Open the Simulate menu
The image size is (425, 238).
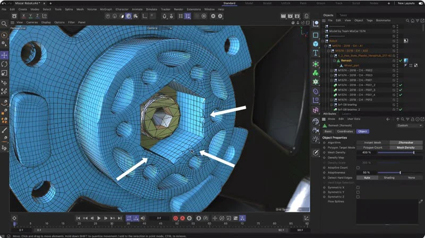coord(151,9)
